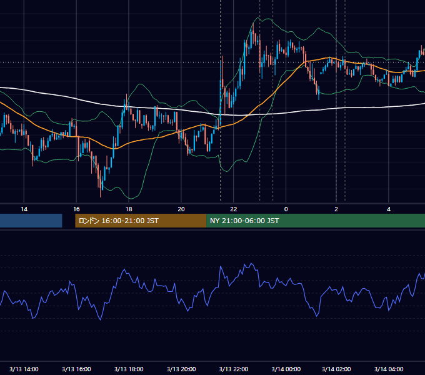Click the 3/13 22:00 date label
The width and height of the screenshot is (425, 375).
(x=233, y=369)
